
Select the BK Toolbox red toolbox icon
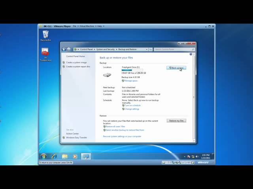[45, 52]
